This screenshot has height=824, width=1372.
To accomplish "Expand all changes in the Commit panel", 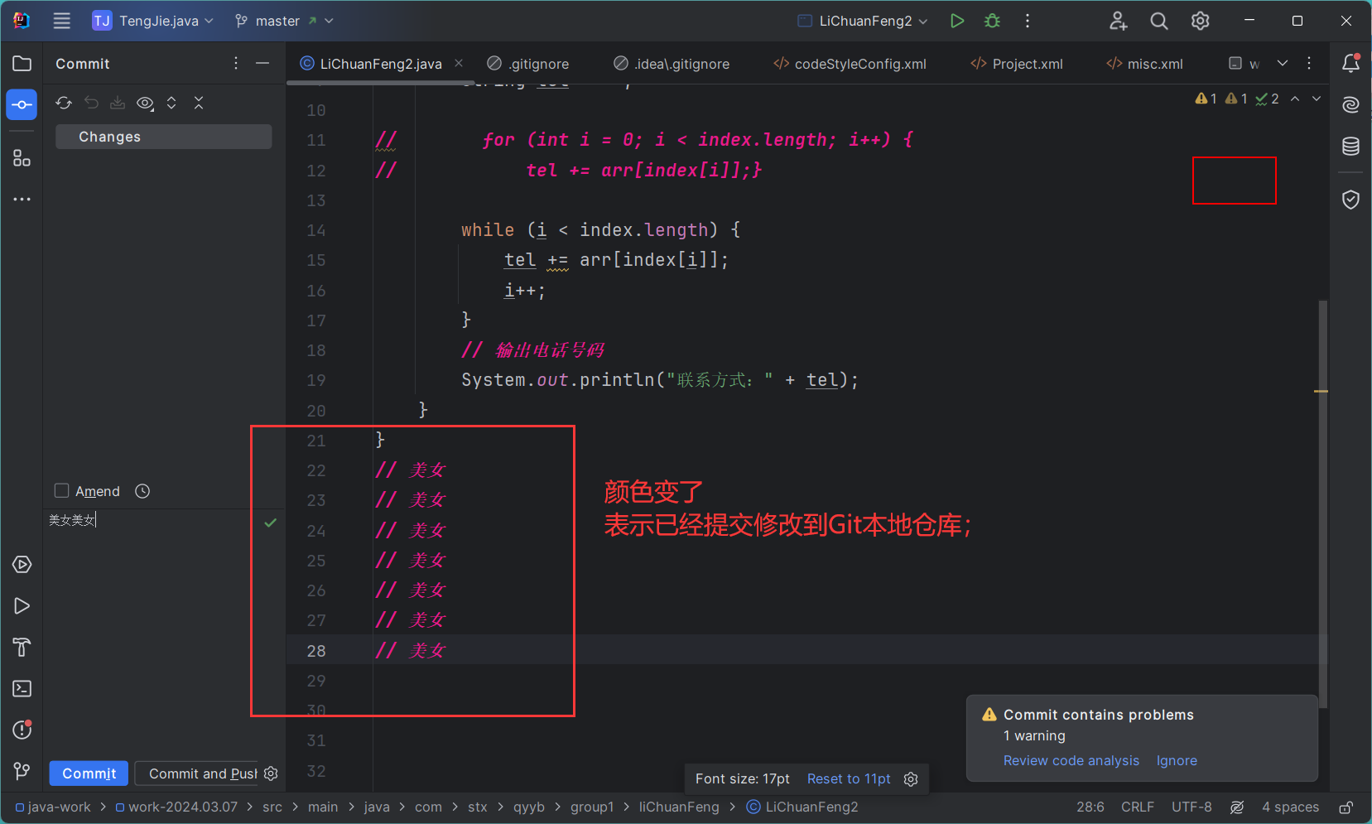I will [171, 103].
